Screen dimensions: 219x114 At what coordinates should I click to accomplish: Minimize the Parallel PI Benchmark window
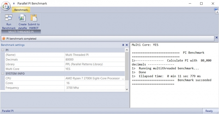tap(190, 3)
